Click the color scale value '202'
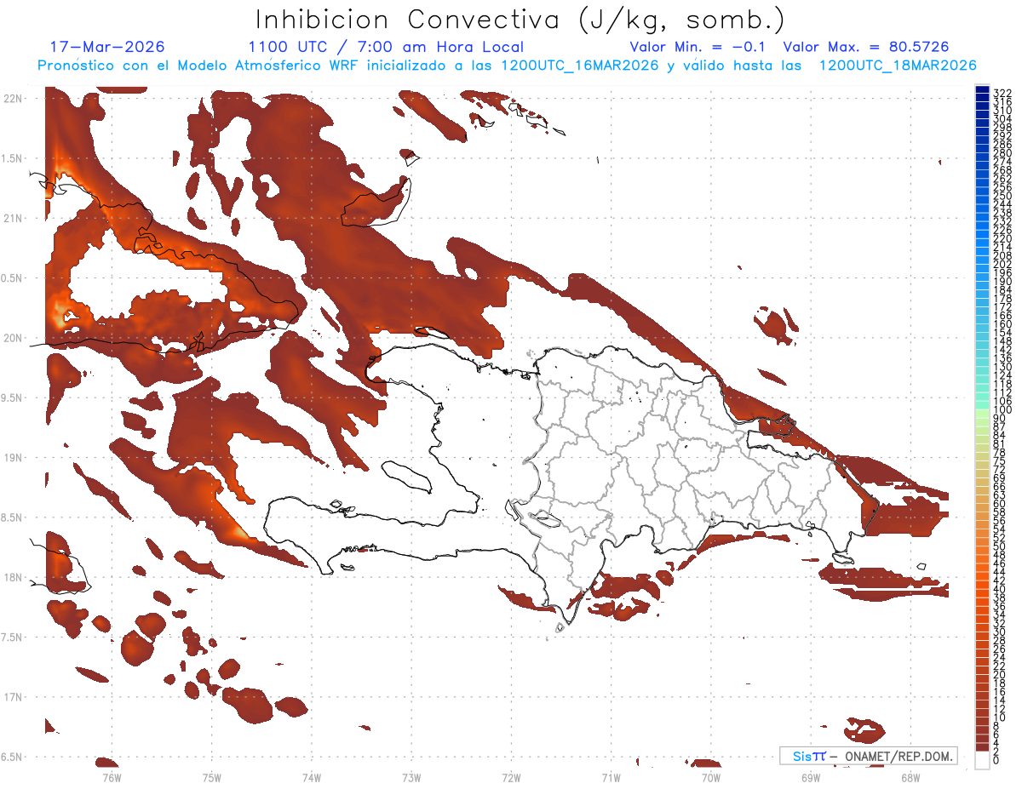1022x789 pixels. (1002, 264)
